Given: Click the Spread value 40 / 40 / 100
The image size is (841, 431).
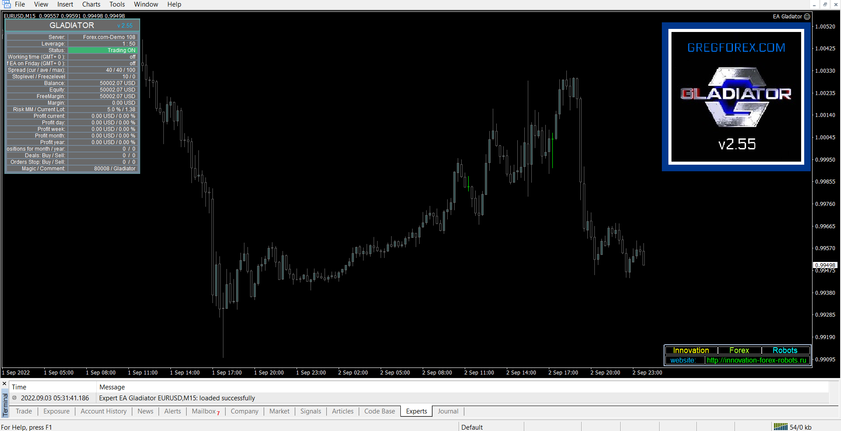Looking at the screenshot, I should coord(102,70).
